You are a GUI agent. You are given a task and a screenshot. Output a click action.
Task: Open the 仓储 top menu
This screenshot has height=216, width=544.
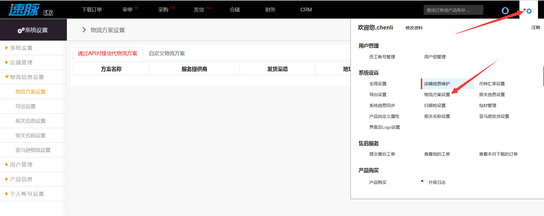(x=235, y=10)
